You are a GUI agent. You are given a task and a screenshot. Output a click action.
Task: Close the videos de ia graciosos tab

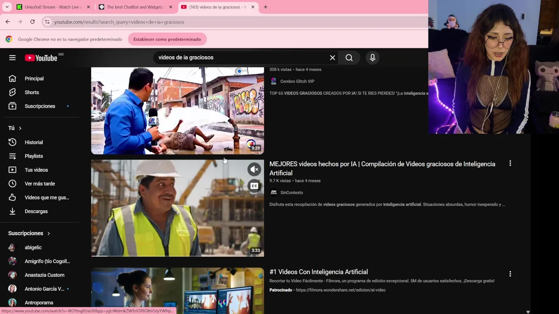[252, 7]
